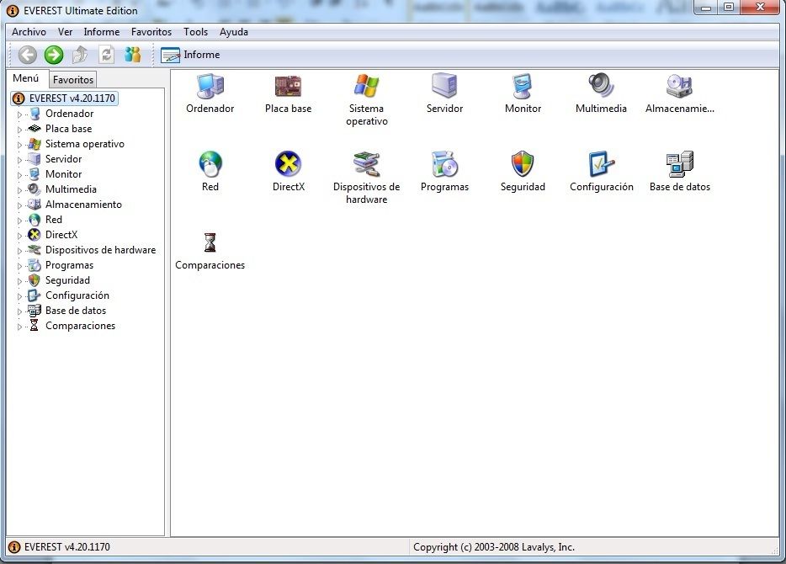Open the Placa base icon in main panel
Viewport: 786px width, 564px height.
click(288, 87)
